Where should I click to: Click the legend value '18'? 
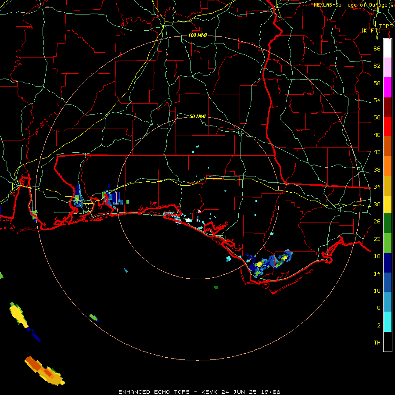(x=377, y=256)
